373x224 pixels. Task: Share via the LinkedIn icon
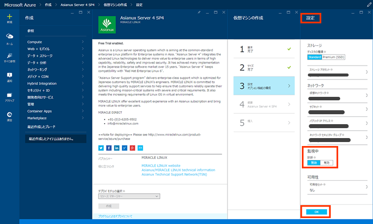coord(116,148)
